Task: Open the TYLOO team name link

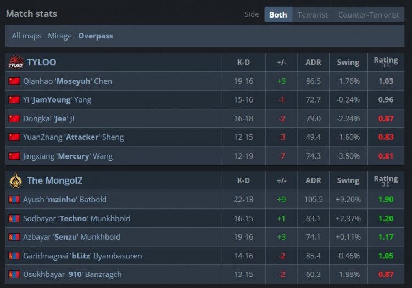Action: pos(41,63)
